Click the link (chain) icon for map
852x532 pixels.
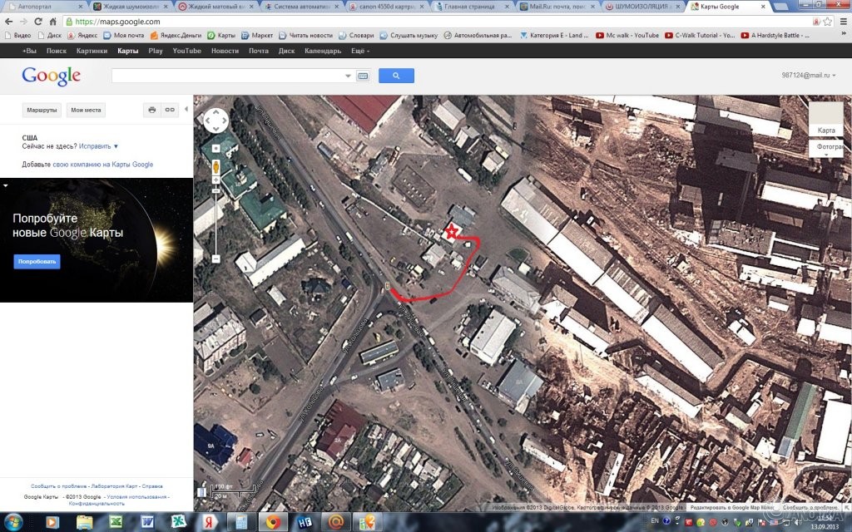tap(170, 110)
